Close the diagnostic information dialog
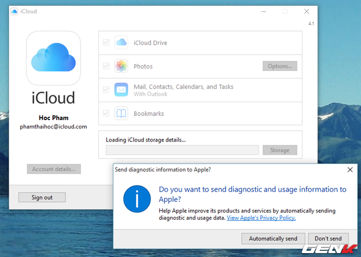This screenshot has height=257, width=361. (350, 169)
